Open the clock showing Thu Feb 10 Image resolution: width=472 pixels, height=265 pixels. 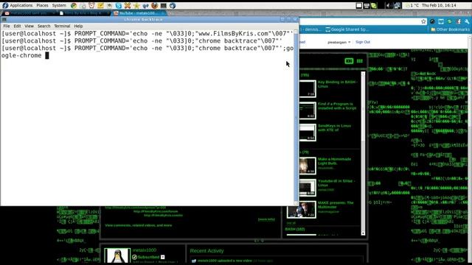pyautogui.click(x=439, y=5)
